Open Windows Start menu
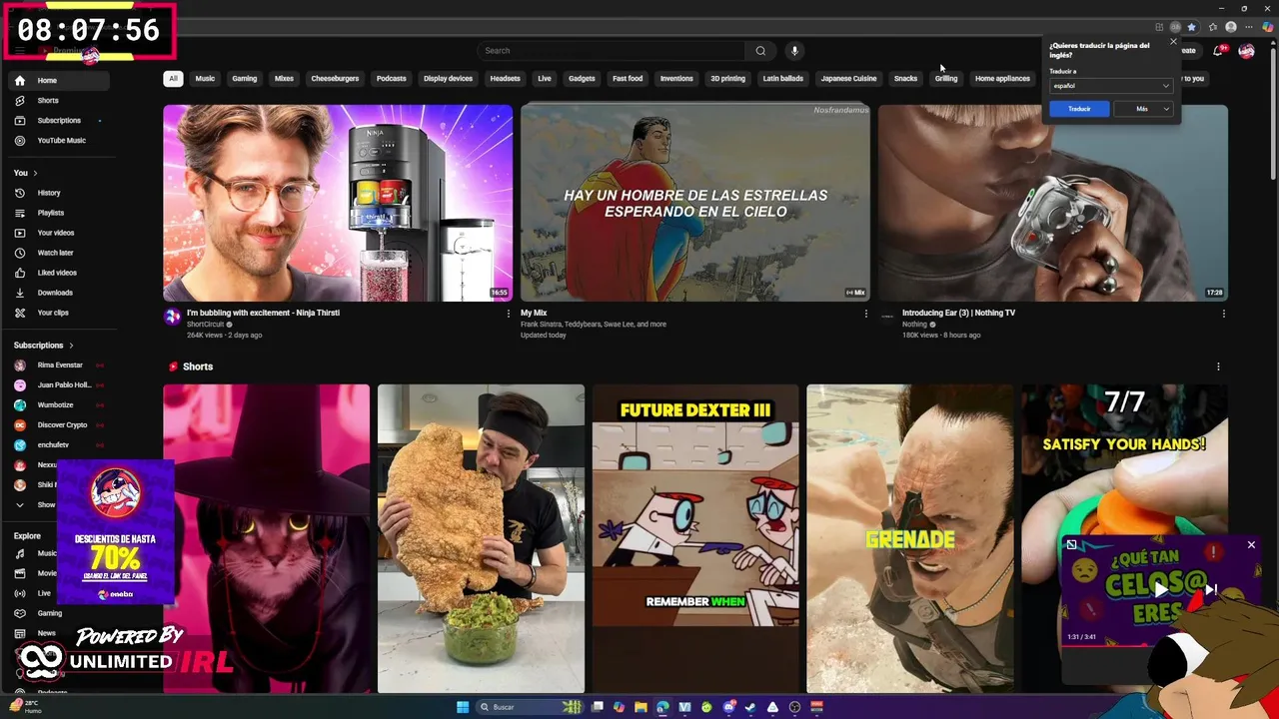 (463, 707)
